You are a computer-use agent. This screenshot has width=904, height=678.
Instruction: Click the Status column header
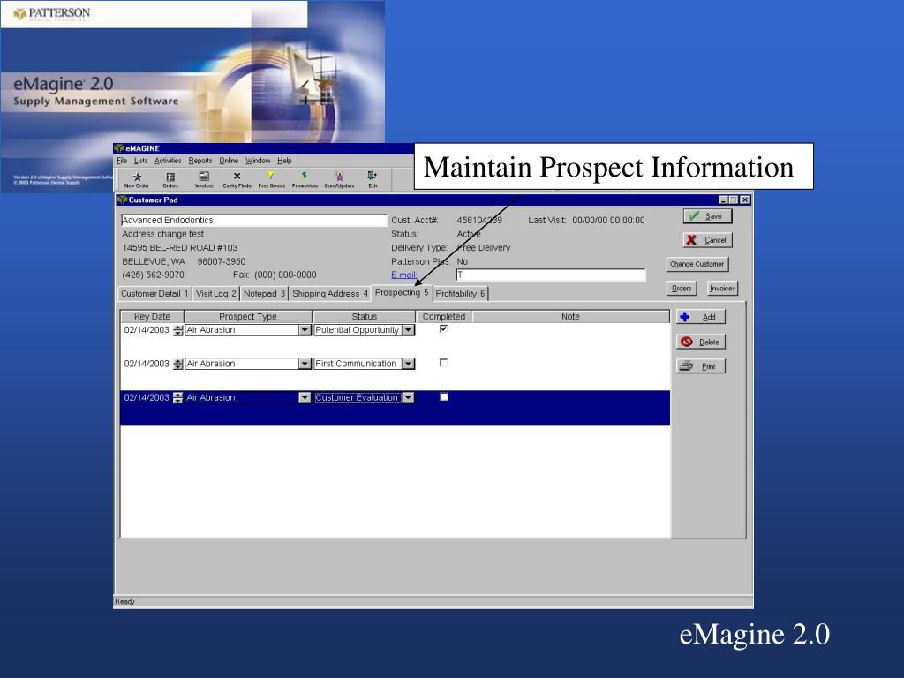(364, 317)
